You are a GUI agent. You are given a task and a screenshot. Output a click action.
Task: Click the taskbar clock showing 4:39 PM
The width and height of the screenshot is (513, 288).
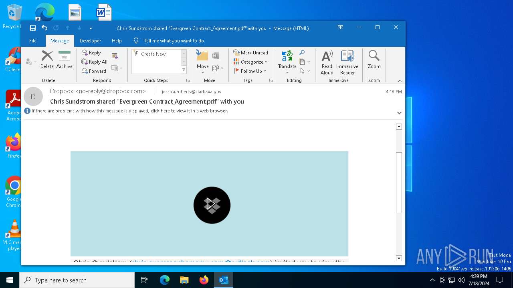479,280
